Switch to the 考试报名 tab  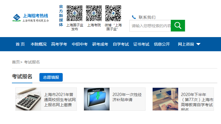coord(22,77)
